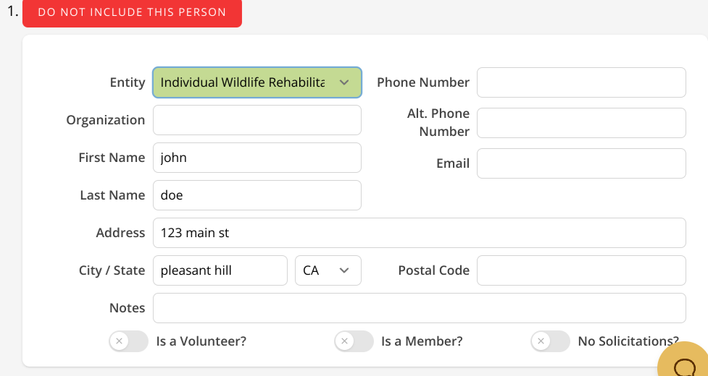The height and width of the screenshot is (376, 708).
Task: Enable the Is a Member switch
Action: pos(354,341)
